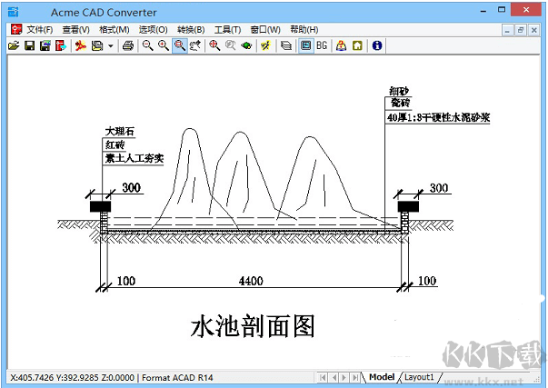Viewport: 548px width, 388px height.
Task: Open the 格式(M) menu
Action: click(115, 30)
